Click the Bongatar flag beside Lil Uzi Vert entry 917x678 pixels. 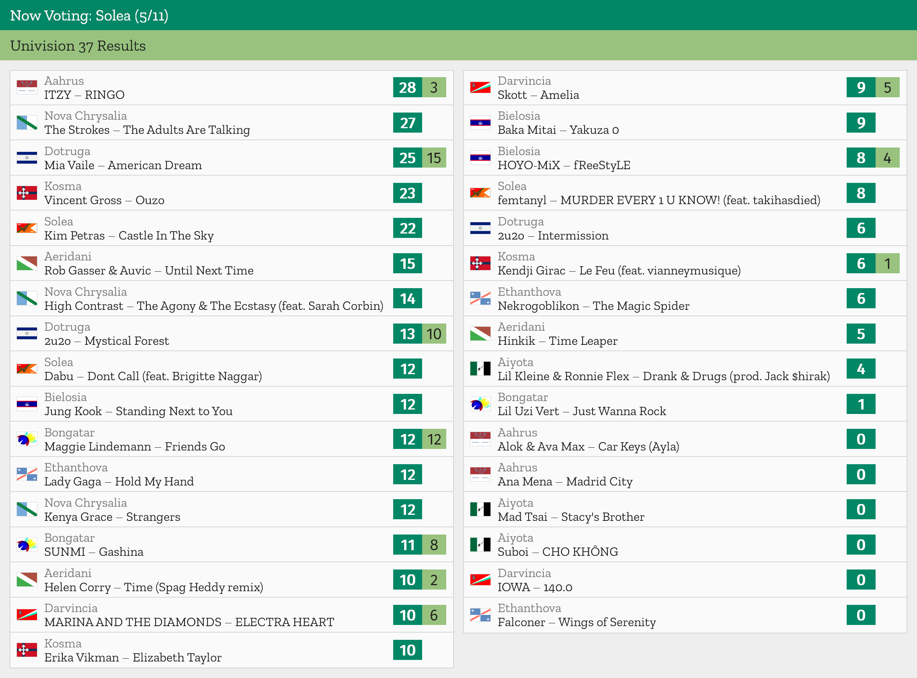tap(480, 404)
